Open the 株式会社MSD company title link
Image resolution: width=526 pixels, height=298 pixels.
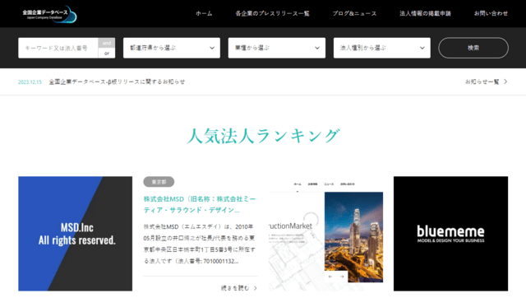(200, 204)
